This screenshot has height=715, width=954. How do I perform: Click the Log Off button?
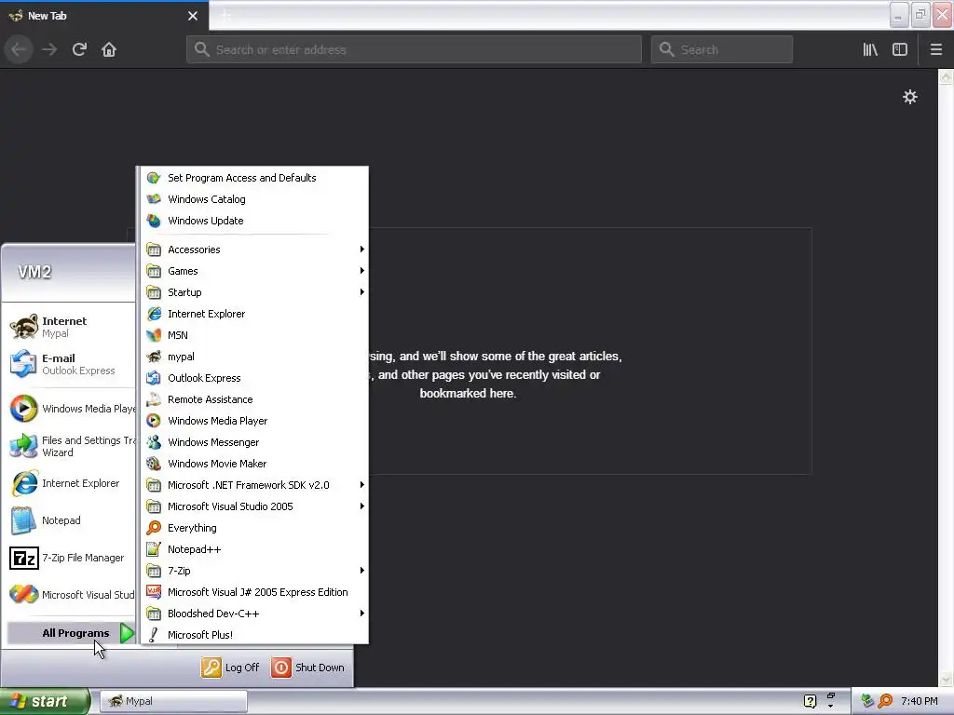tap(231, 668)
